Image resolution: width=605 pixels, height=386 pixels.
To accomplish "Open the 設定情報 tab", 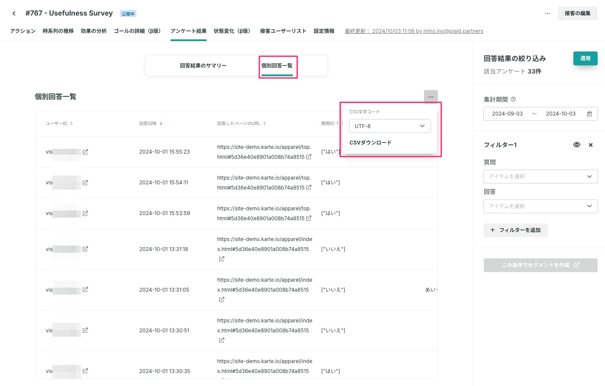I will click(x=324, y=31).
